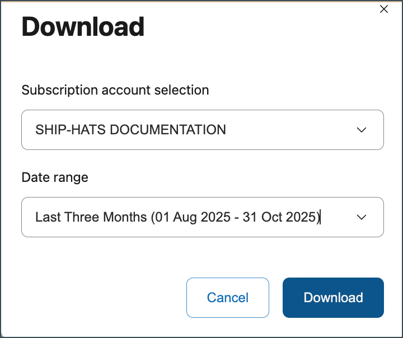Click the "Last Three Months" selected value
403x338 pixels.
click(x=91, y=217)
